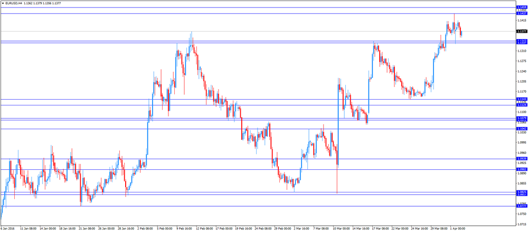Click the 7 Mar 08:00 time label

(322, 229)
